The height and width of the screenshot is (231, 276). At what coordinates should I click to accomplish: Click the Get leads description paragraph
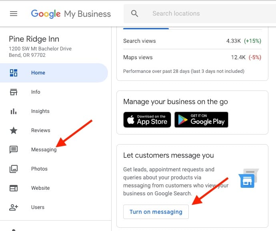pyautogui.click(x=176, y=181)
